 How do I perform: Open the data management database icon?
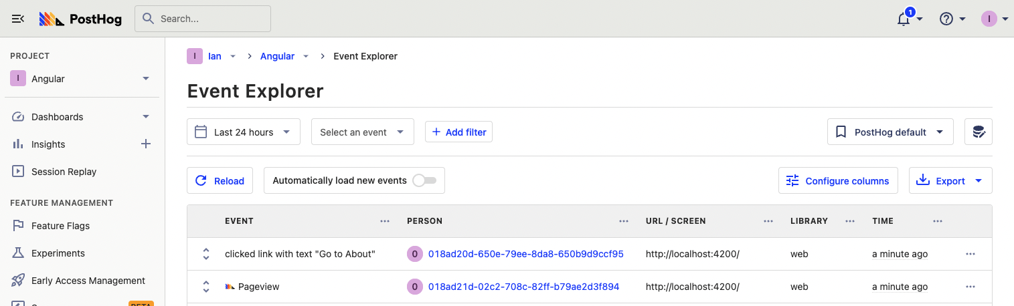(978, 132)
